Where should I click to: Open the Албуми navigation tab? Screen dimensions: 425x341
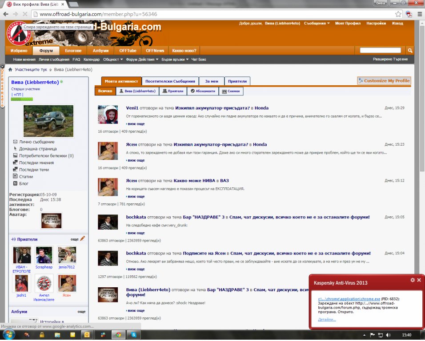[x=100, y=51]
